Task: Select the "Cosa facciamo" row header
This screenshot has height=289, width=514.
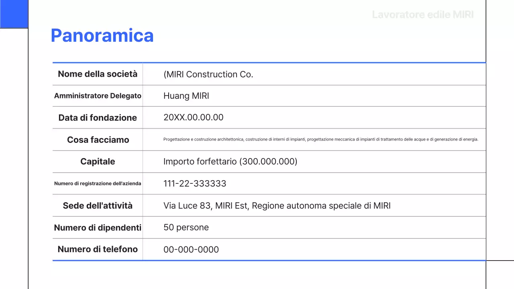Action: point(98,140)
